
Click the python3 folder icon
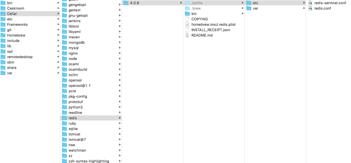(64, 107)
